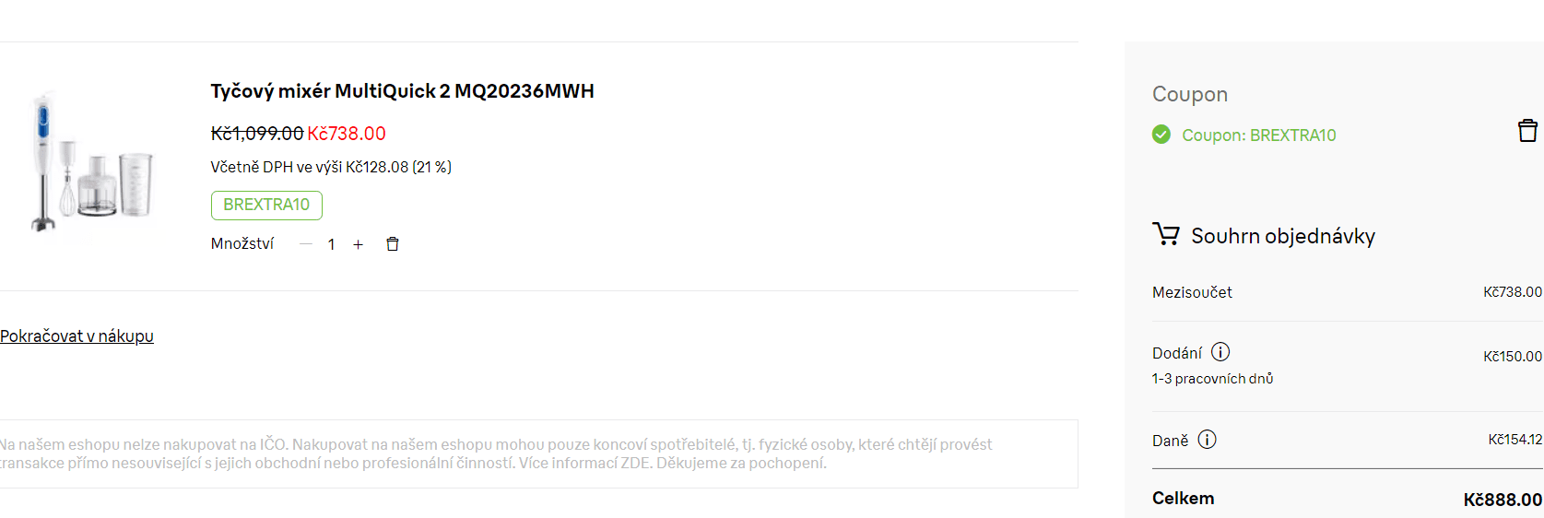The width and height of the screenshot is (1544, 518).
Task: Click the Celkem total amount Kč888.00
Action: [x=1503, y=500]
